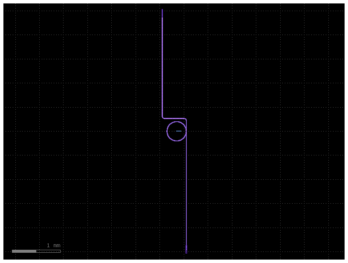This screenshot has height=263, width=348.
Task: Select the bottom endpoint of the lower trace
Action: (186, 252)
